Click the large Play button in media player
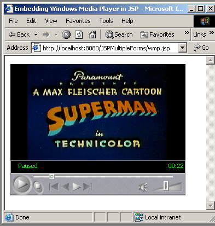This screenshot has height=226, width=215. click(21, 184)
